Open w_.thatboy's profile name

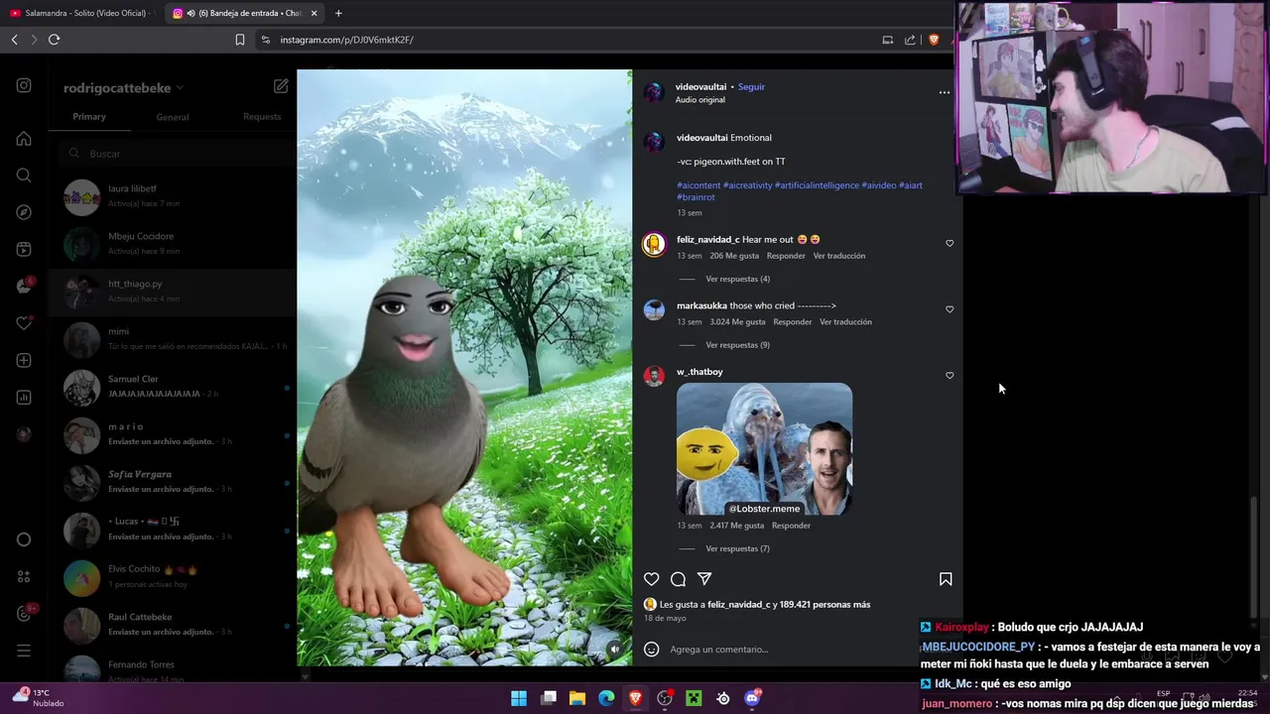[699, 372]
